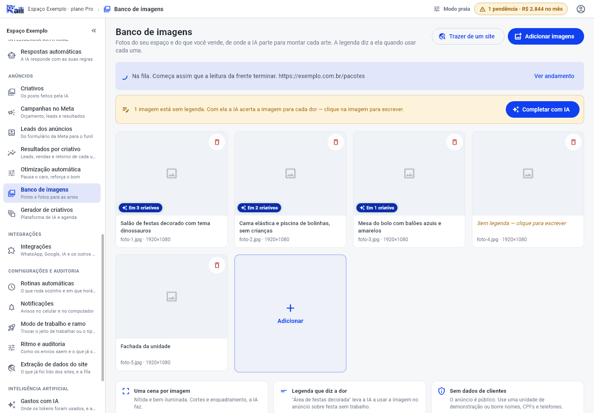This screenshot has width=594, height=413.
Task: Go to Campanhas no Meta
Action: coord(52,112)
